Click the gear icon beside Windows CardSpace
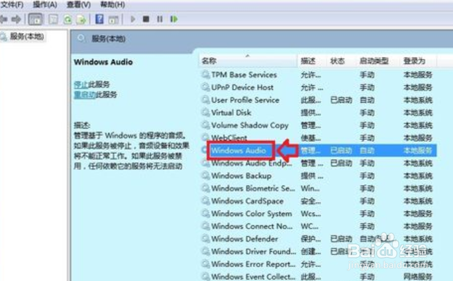453x281 pixels. click(205, 201)
